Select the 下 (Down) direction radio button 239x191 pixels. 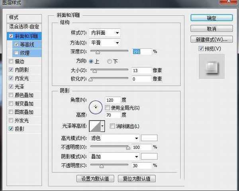tap(110, 61)
